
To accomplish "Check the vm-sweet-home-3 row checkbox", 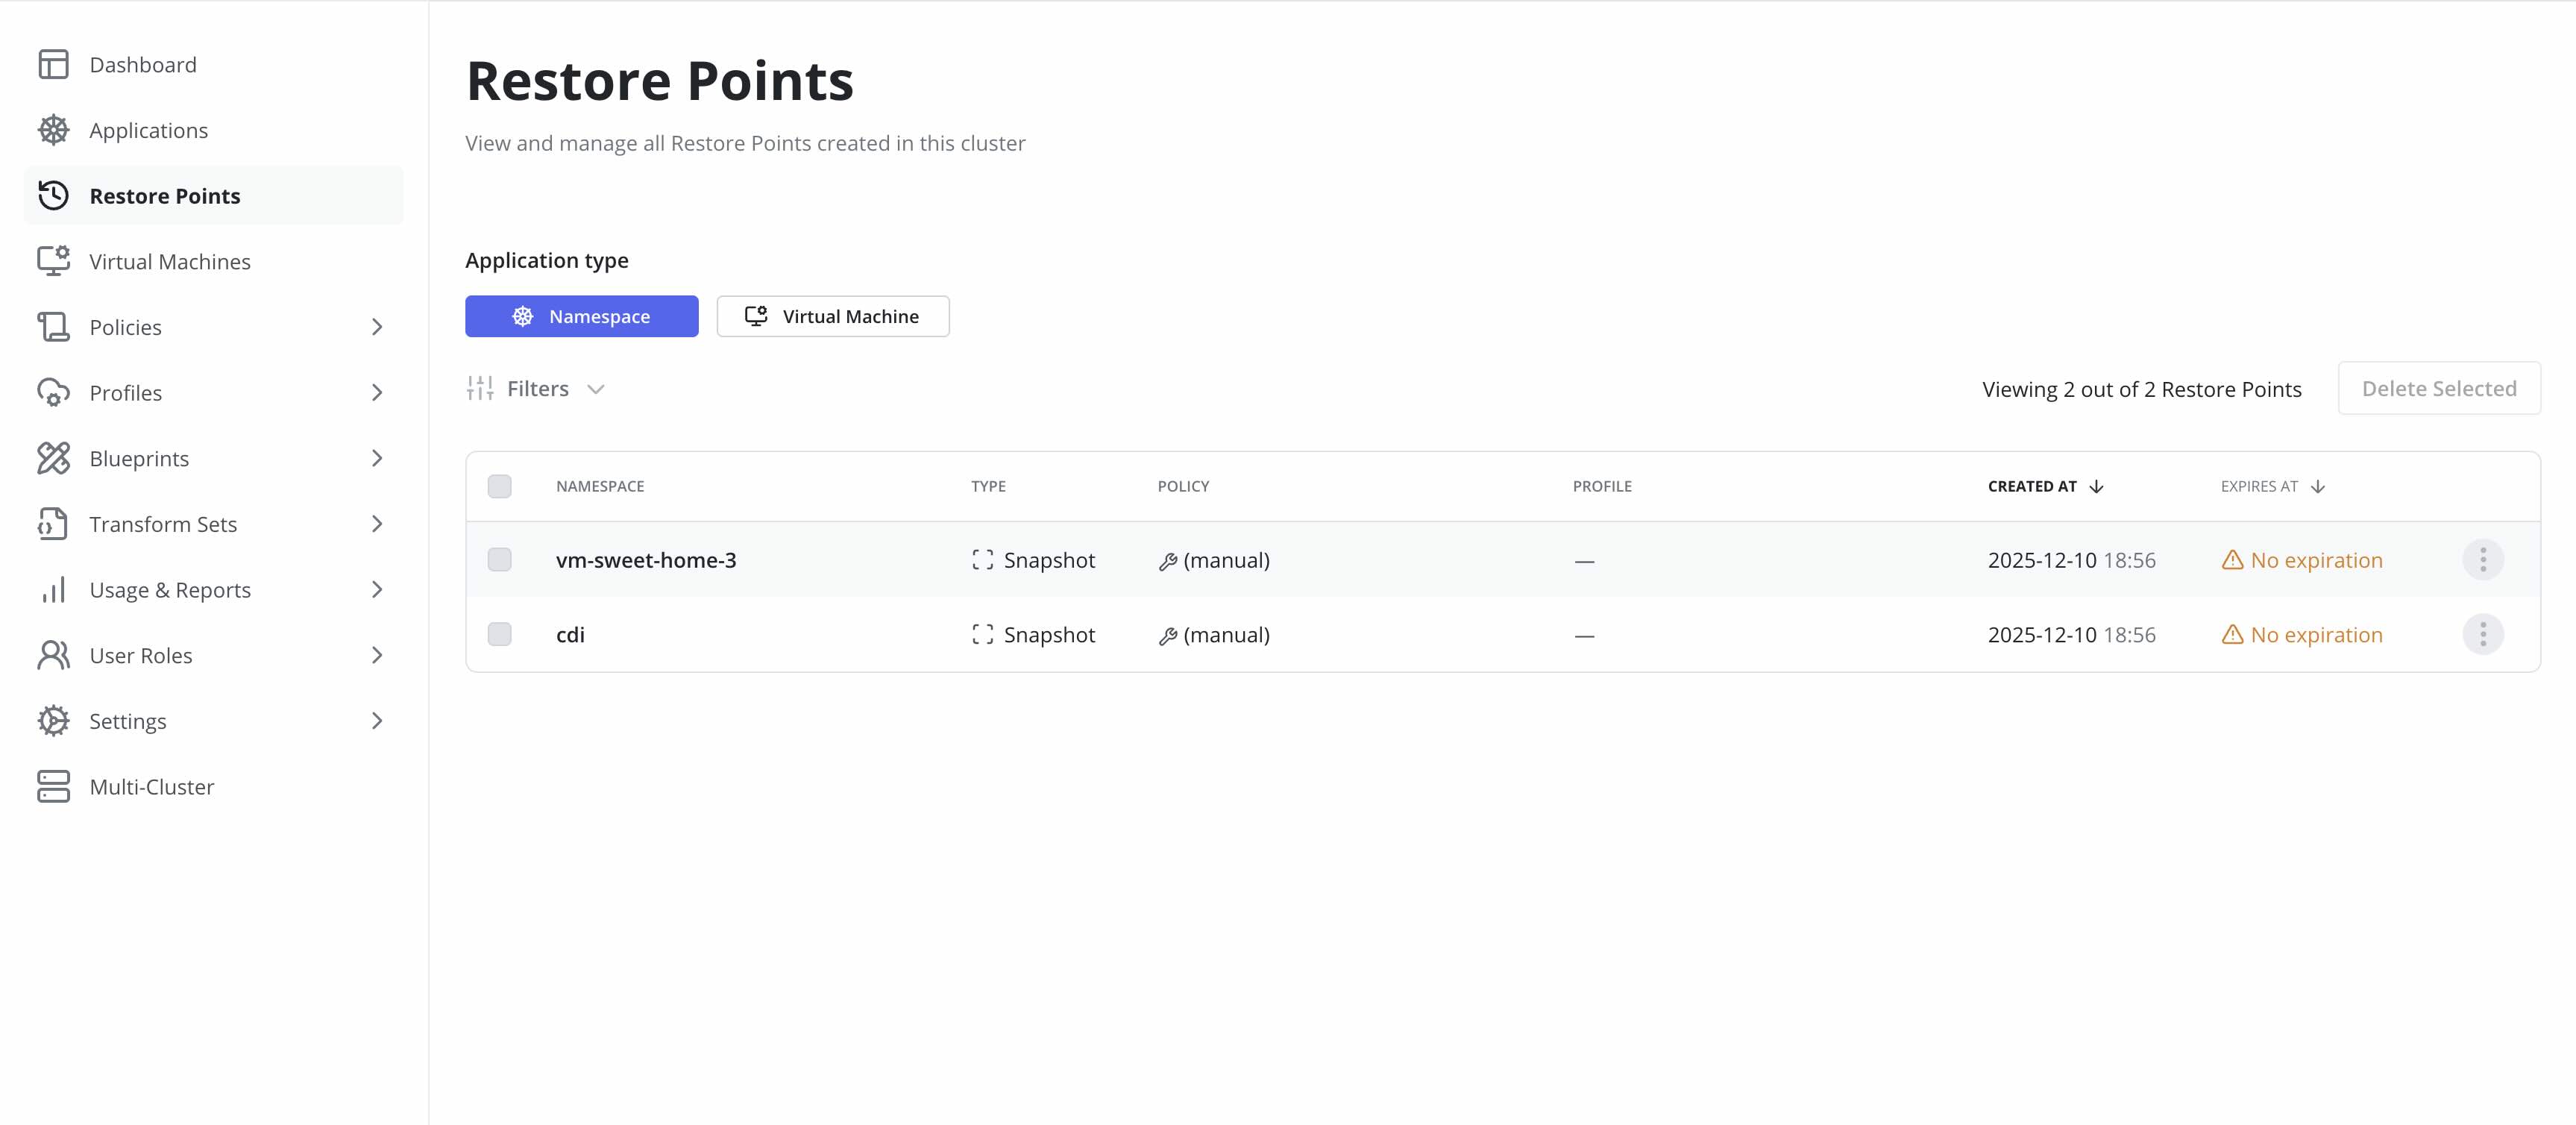I will pos(500,560).
